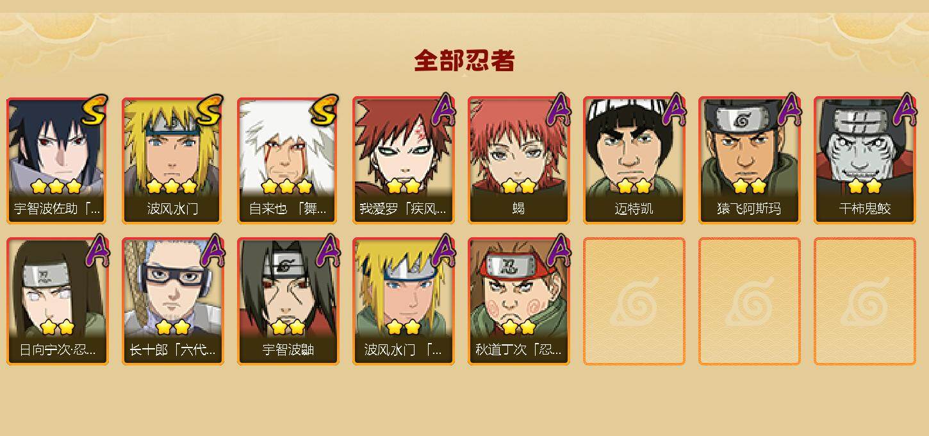Click the 全部忍者 heading
The width and height of the screenshot is (929, 436).
click(464, 60)
